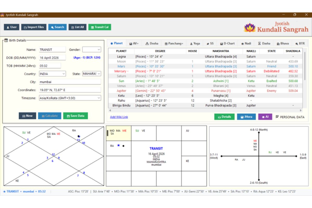Toggle the PERSONAL DATA checkbox
The height and width of the screenshot is (208, 312).
point(277,117)
